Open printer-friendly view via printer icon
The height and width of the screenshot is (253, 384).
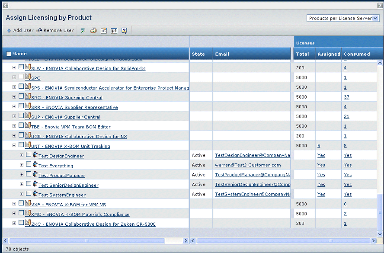93,31
